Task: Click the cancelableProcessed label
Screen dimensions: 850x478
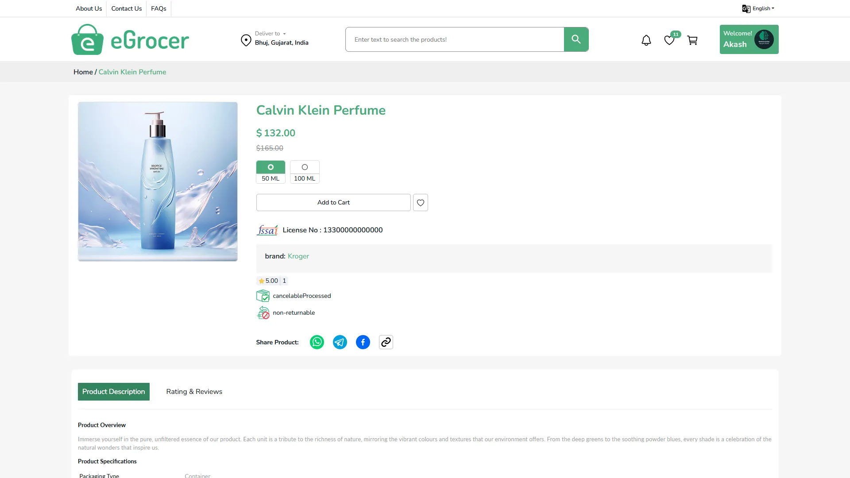Action: point(302,296)
